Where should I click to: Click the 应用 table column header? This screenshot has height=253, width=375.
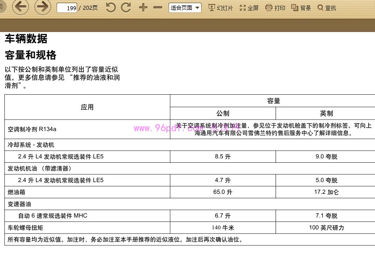[x=87, y=107]
